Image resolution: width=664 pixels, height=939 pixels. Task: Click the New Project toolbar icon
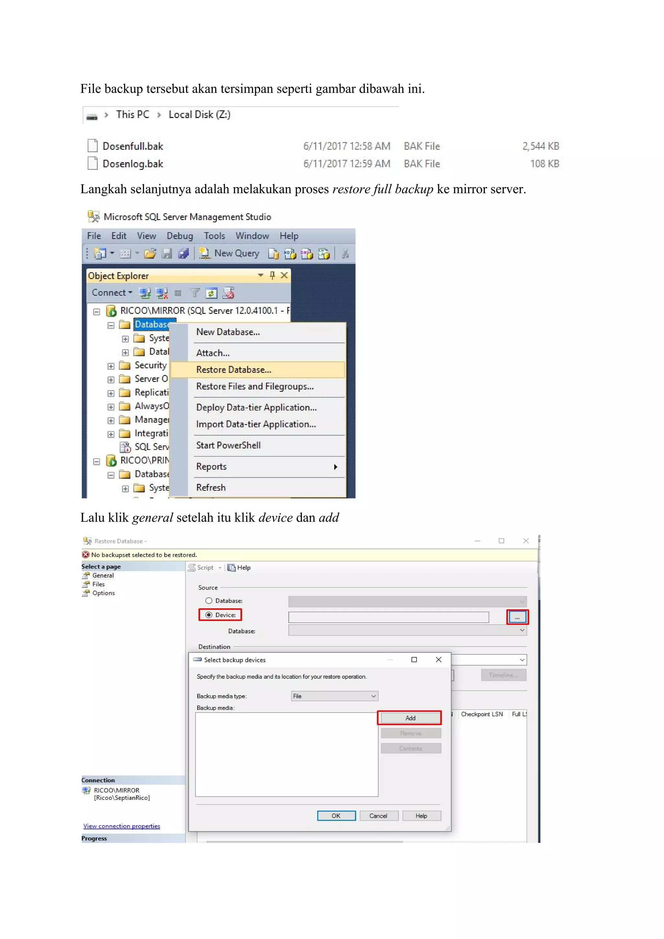[100, 253]
